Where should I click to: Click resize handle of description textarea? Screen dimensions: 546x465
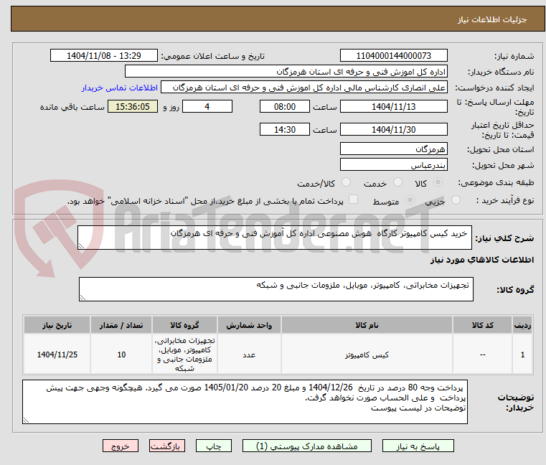[x=82, y=246]
